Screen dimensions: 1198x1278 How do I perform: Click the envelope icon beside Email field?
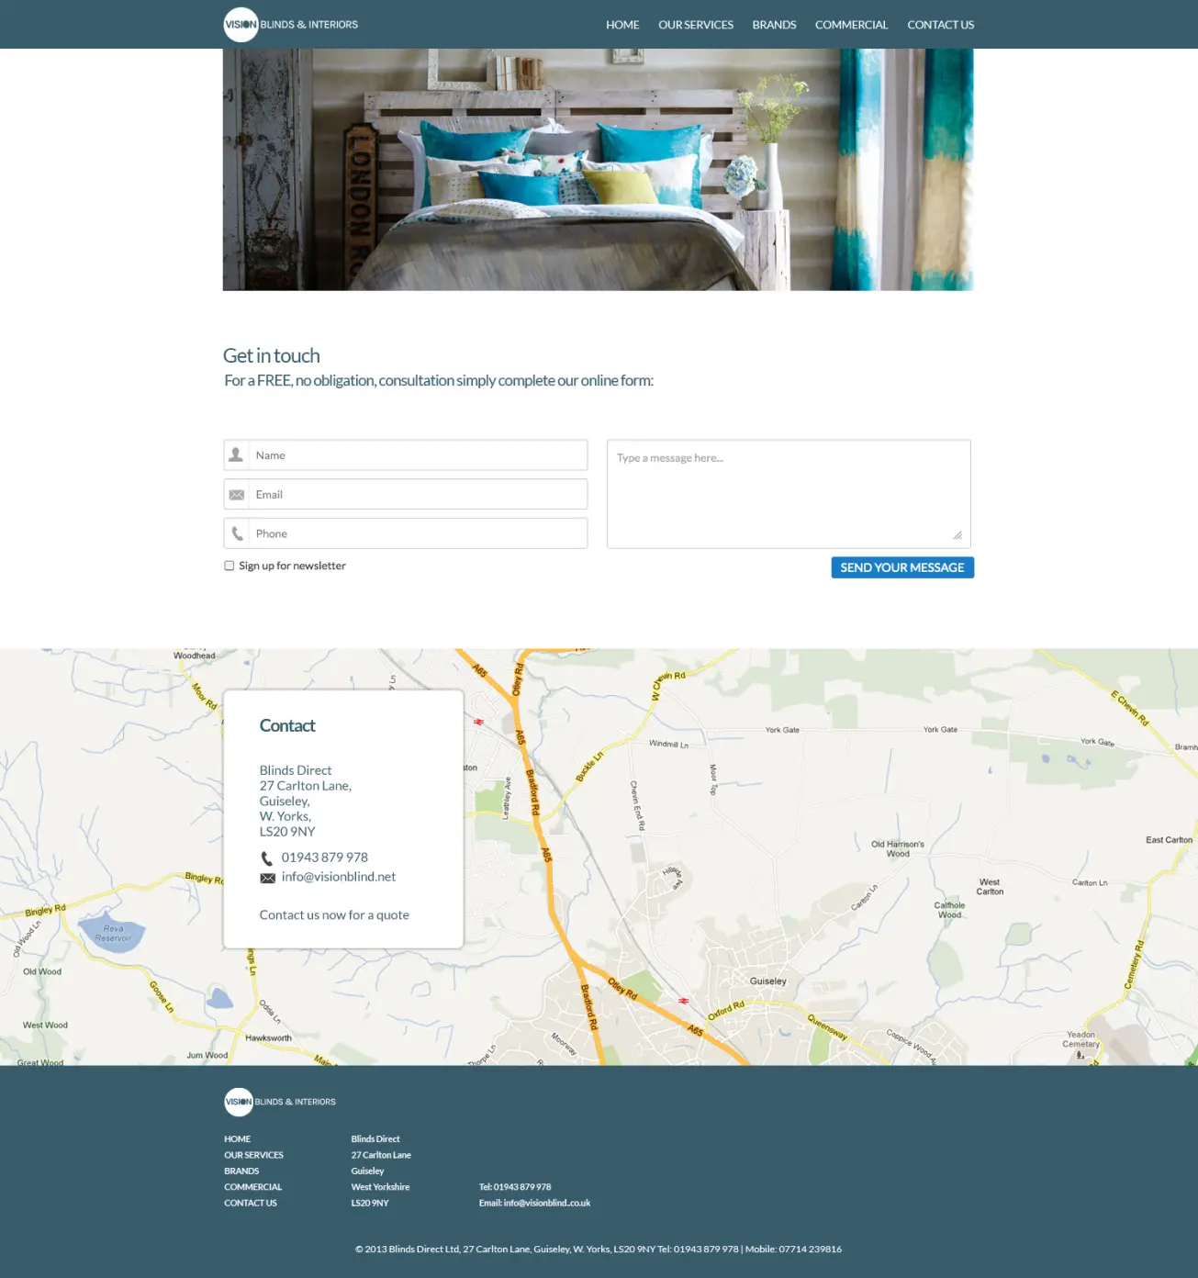(x=236, y=495)
